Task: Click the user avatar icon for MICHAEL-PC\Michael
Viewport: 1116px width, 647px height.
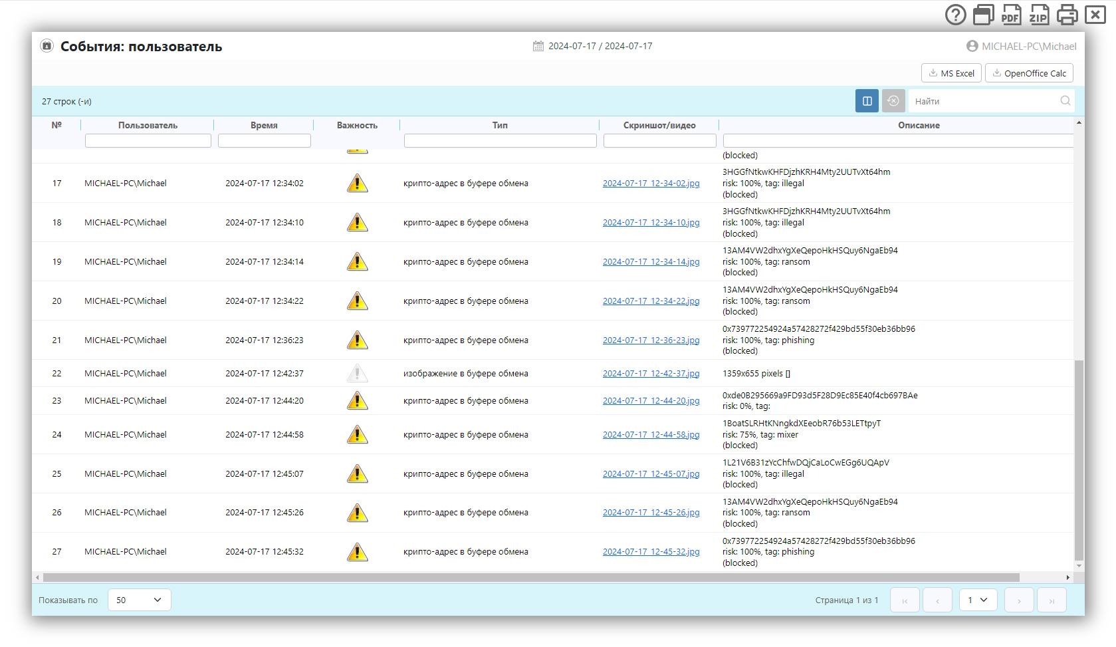Action: (972, 46)
